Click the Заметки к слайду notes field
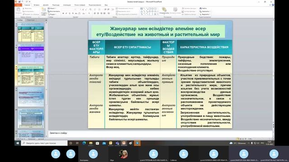 pyautogui.click(x=160, y=134)
